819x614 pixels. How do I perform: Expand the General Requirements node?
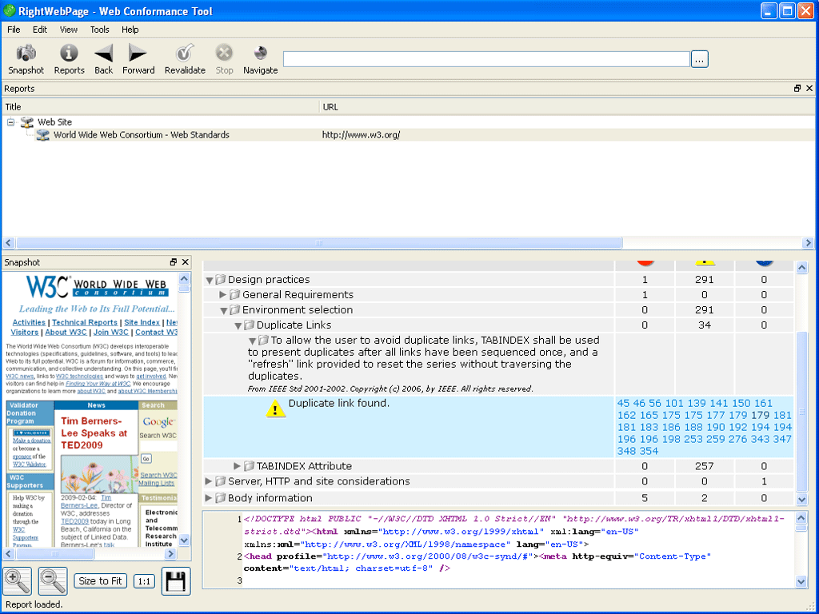click(223, 295)
